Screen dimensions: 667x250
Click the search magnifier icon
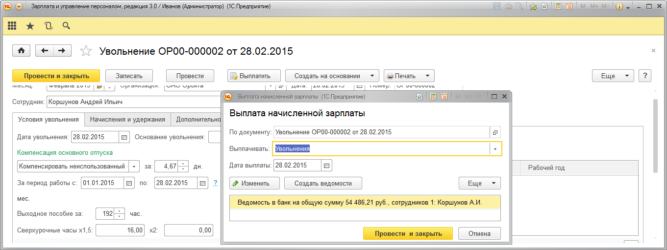66,26
